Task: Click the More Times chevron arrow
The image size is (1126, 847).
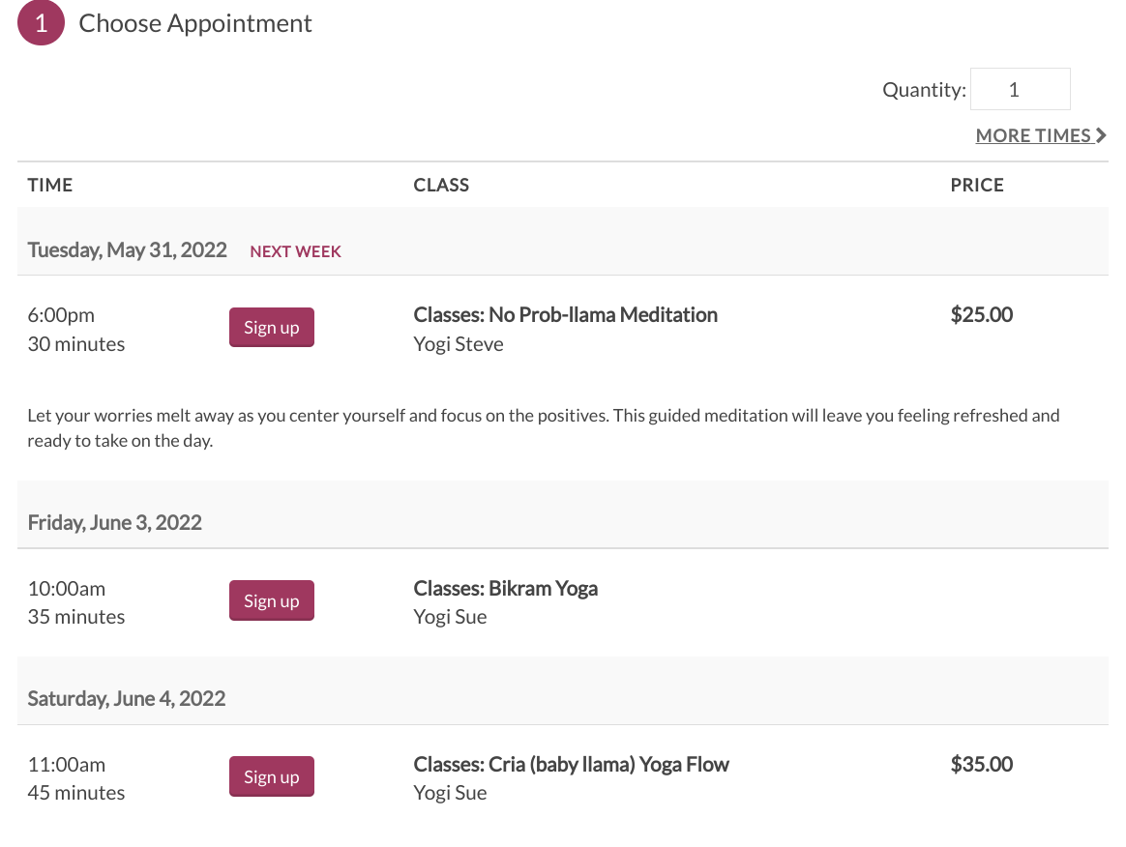Action: pyautogui.click(x=1101, y=135)
